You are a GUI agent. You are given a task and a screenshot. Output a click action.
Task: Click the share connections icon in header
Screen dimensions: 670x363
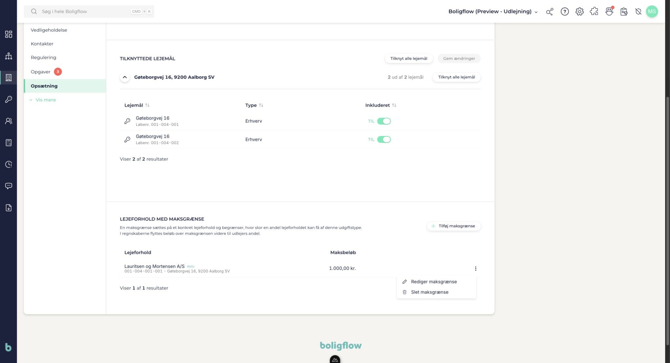click(x=550, y=11)
